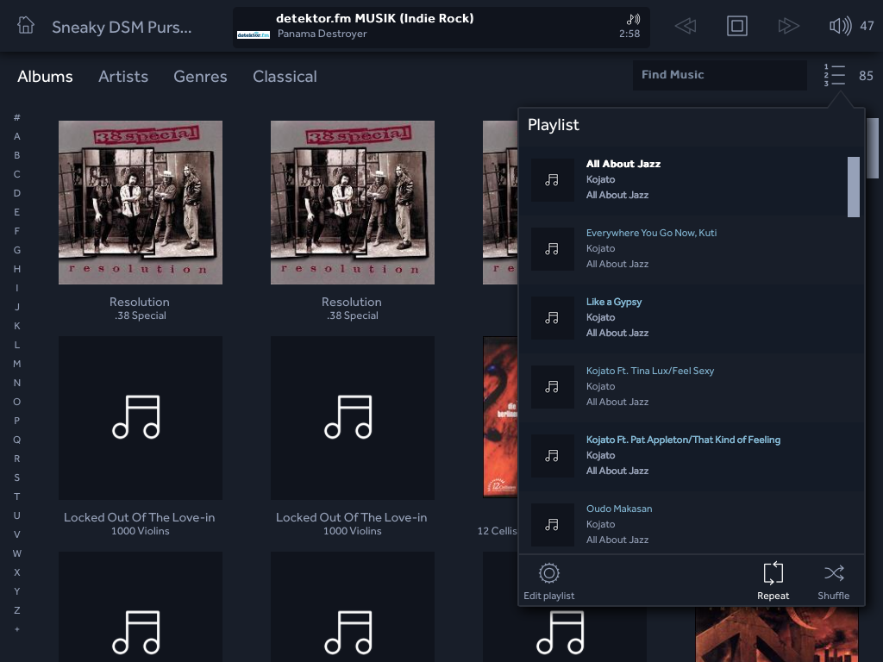This screenshot has width=883, height=662.
Task: Jump to letter P in index
Action: (x=17, y=421)
